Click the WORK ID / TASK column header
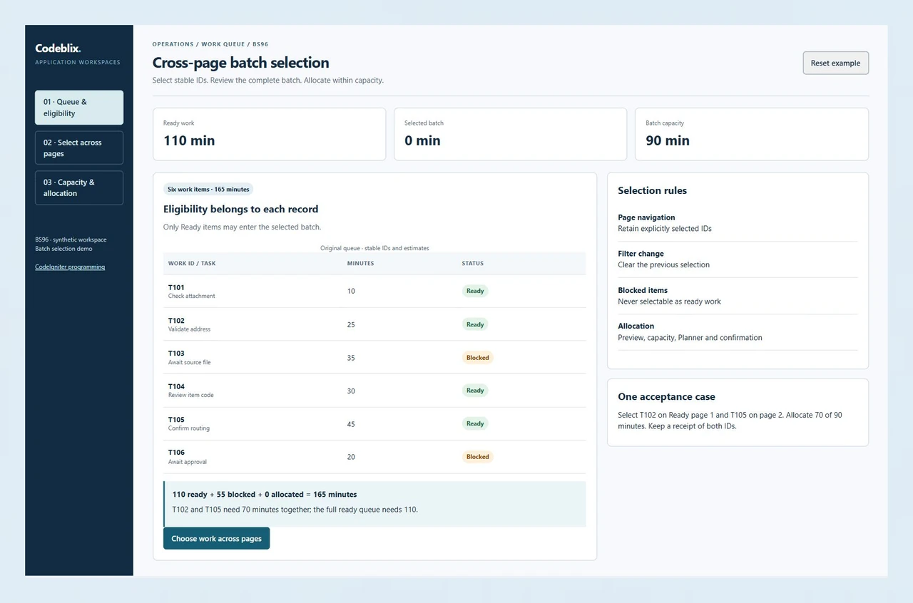 point(192,263)
